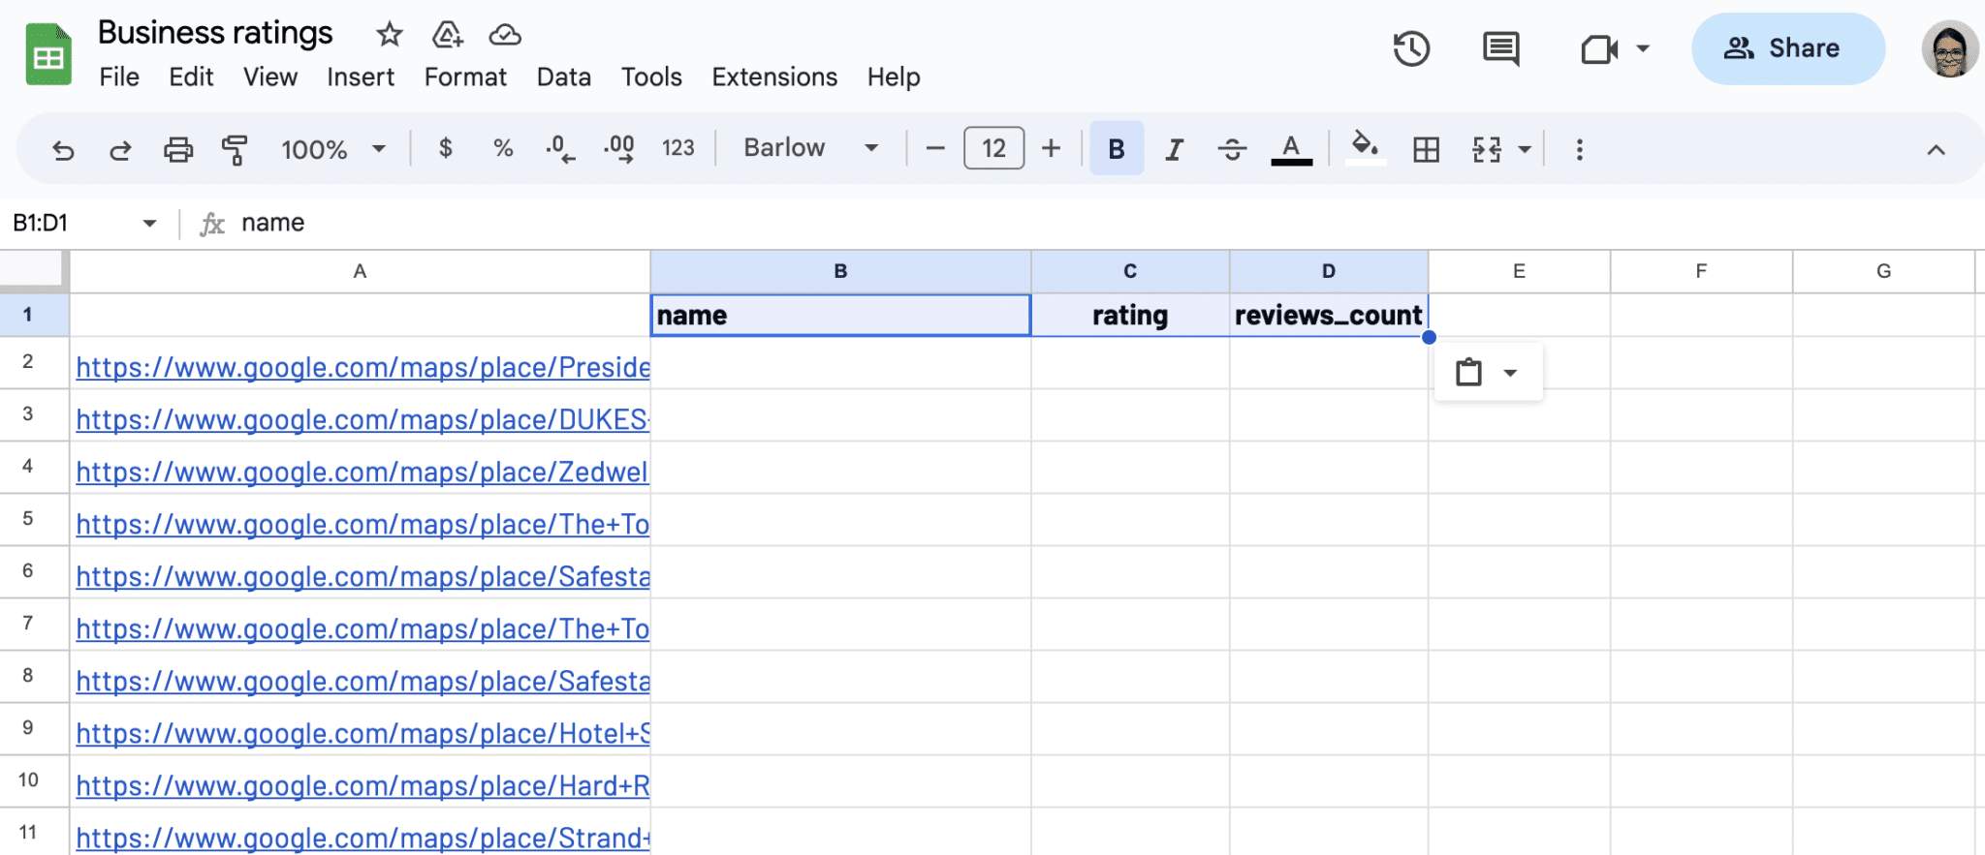Select column E header
Image resolution: width=1985 pixels, height=855 pixels.
tap(1519, 271)
